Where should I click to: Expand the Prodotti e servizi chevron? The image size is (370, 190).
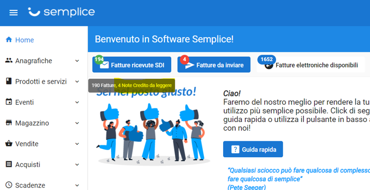pyautogui.click(x=77, y=82)
